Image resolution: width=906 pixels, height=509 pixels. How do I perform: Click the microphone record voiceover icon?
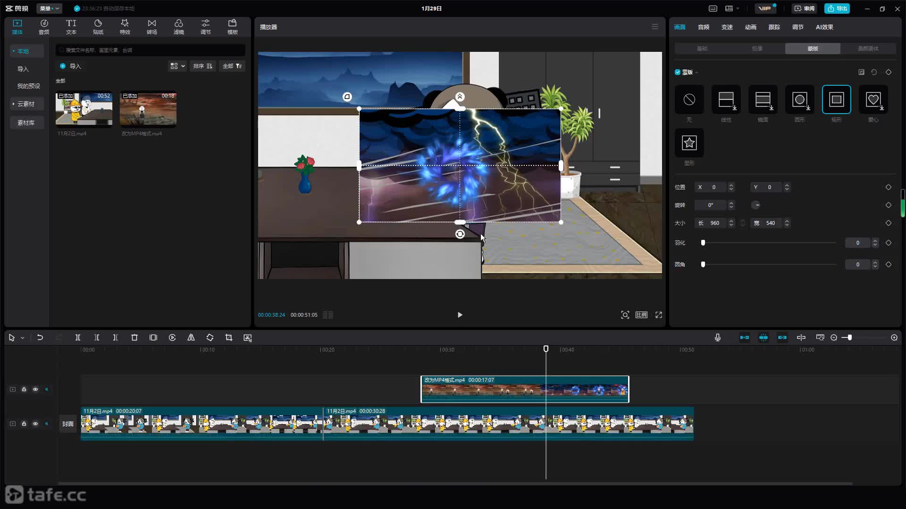pyautogui.click(x=717, y=337)
